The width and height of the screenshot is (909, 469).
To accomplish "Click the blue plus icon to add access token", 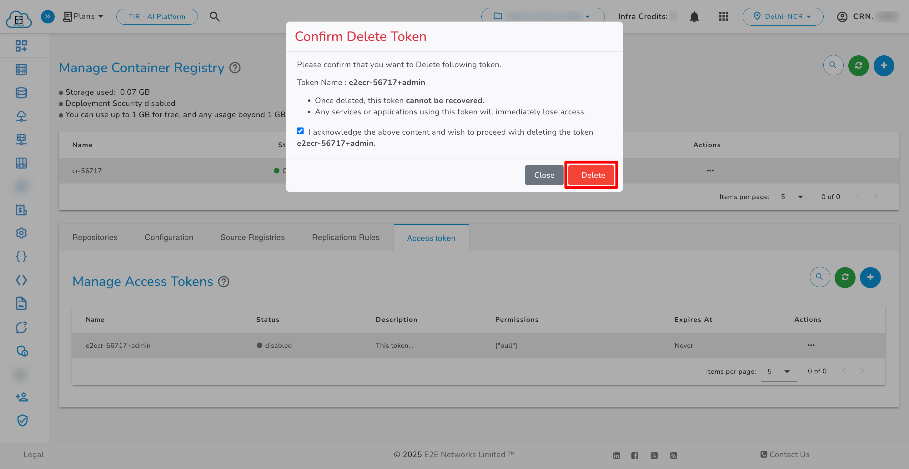I will click(x=870, y=277).
